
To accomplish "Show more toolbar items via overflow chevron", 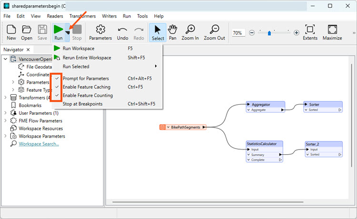I will click(x=354, y=33).
